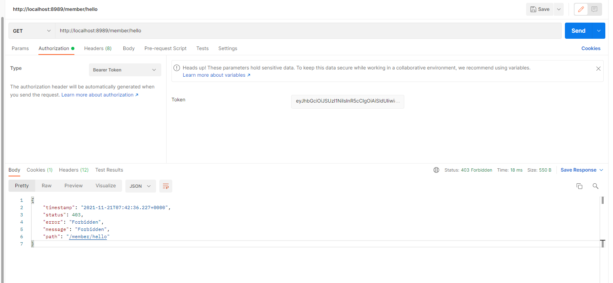This screenshot has height=283, width=613.
Task: Click the pencil edit icon
Action: pos(581,9)
